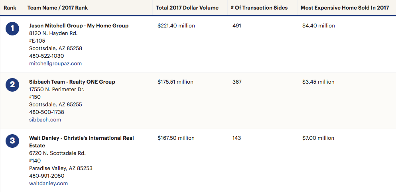Click the 480-522-1030 phone number
Viewport: 396px width, 192px height.
pos(46,56)
